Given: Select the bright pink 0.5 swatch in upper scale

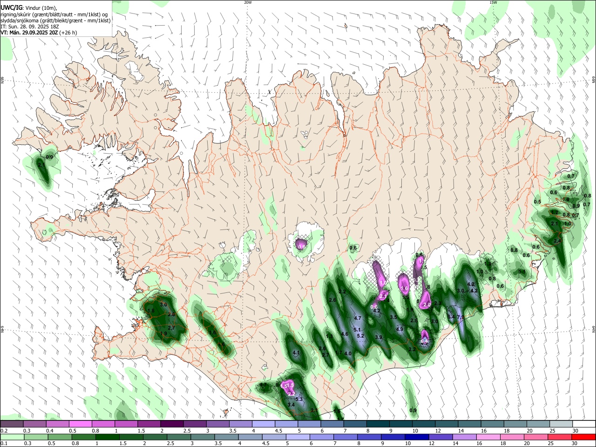Looking at the screenshot, I should [81, 424].
